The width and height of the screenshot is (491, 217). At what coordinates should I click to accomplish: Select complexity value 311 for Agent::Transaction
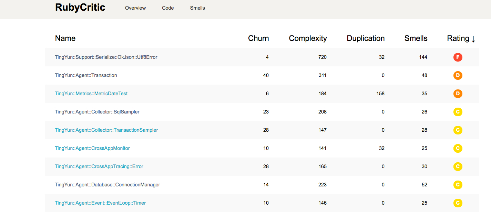pos(323,75)
